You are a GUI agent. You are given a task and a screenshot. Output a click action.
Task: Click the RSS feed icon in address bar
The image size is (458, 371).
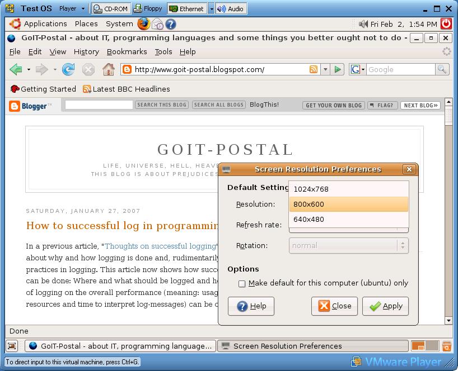(x=314, y=69)
